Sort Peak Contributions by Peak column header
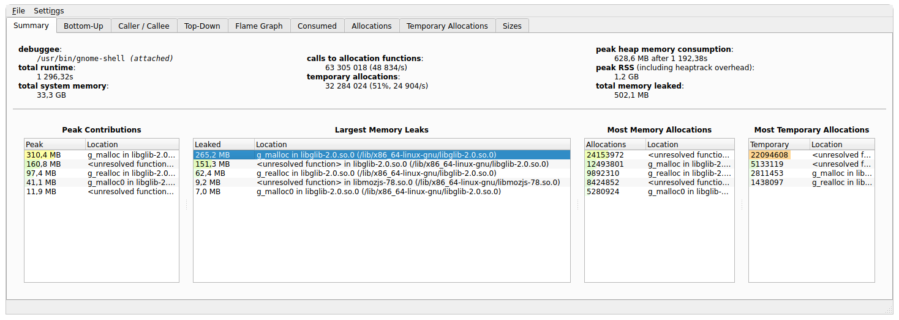This screenshot has width=899, height=320. 55,144
